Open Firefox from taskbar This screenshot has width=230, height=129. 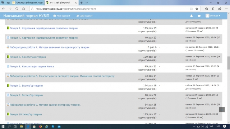[40, 126]
